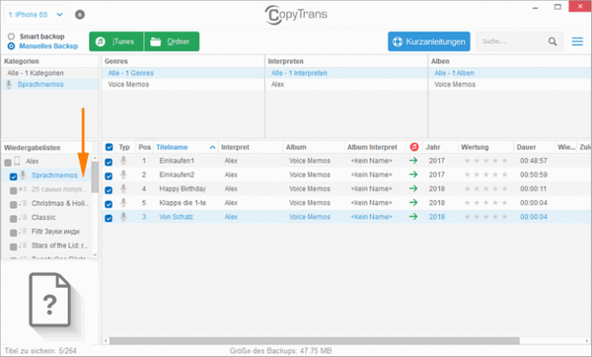Set star rating for Von Schatz
The height and width of the screenshot is (357, 592).
point(485,217)
